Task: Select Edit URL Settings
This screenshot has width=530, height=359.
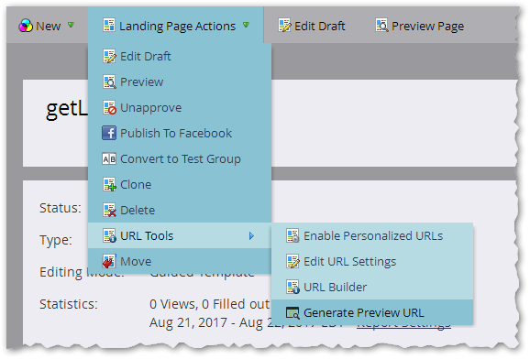Action: point(372,261)
